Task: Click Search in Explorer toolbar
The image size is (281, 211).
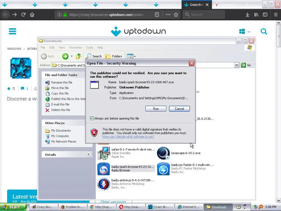Action: (x=94, y=56)
